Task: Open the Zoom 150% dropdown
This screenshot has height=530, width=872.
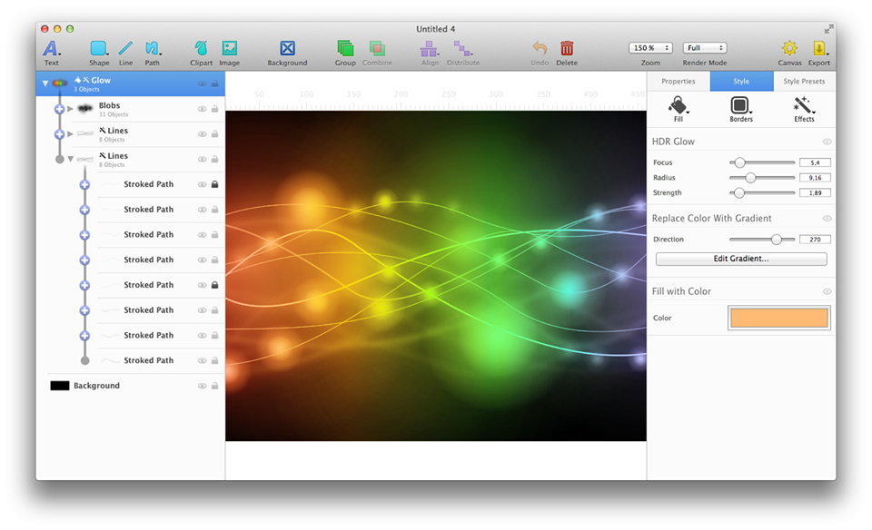Action: coord(650,48)
